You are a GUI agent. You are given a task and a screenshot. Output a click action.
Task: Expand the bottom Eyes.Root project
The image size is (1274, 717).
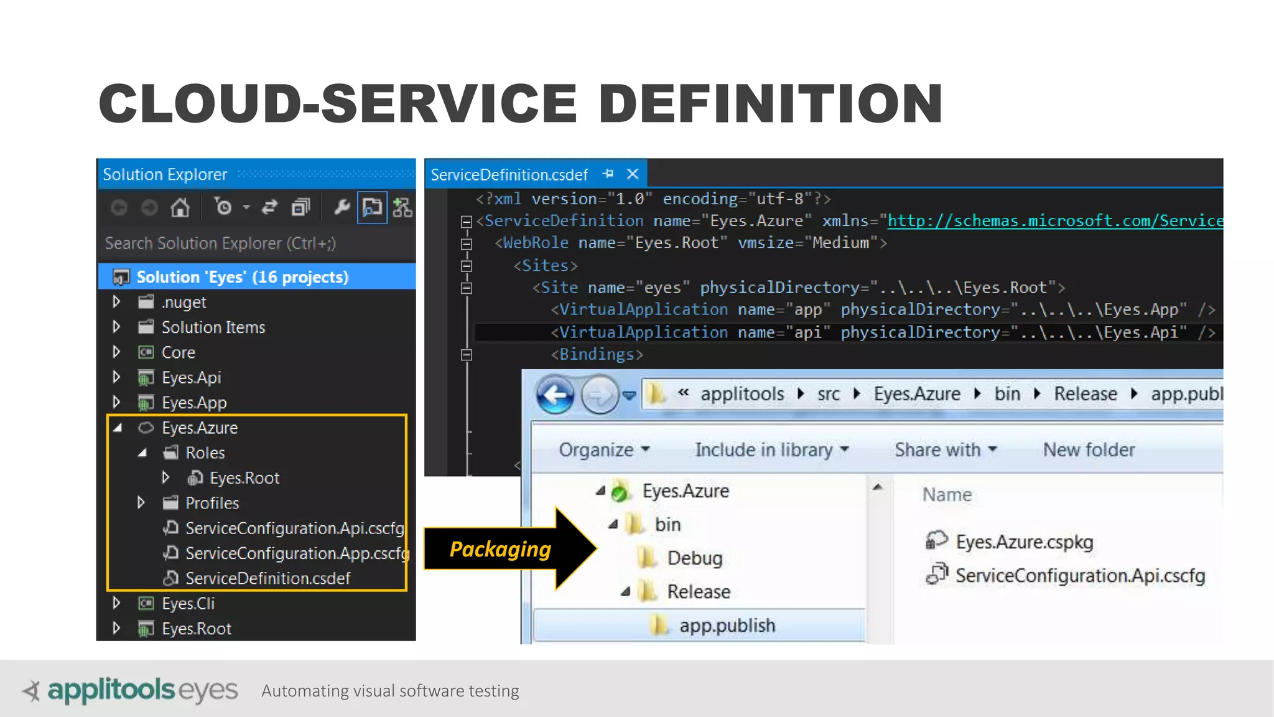[116, 628]
